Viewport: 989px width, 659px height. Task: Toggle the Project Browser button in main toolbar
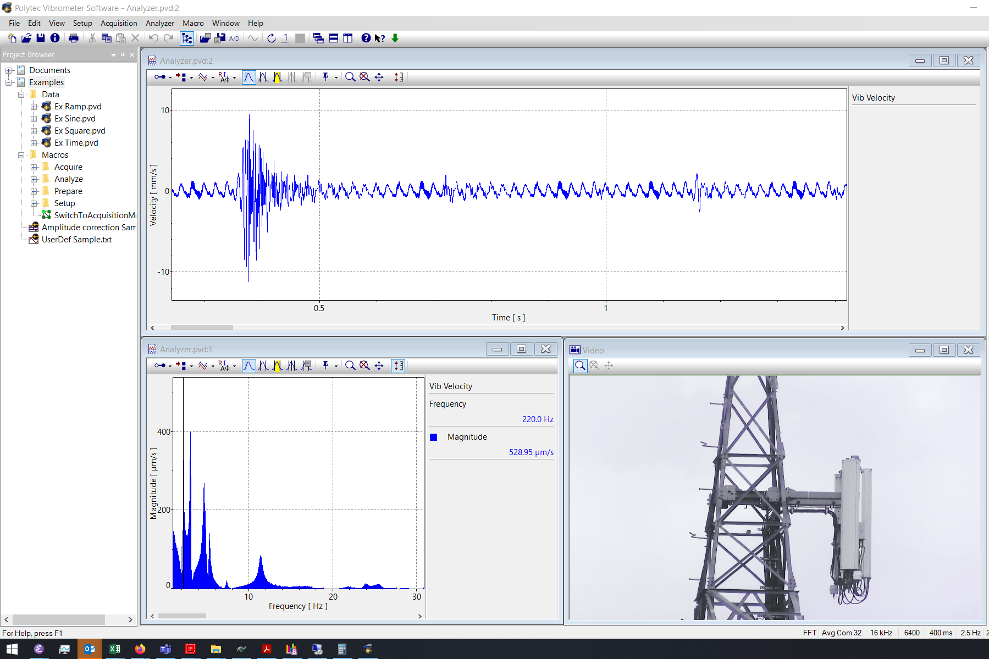187,38
